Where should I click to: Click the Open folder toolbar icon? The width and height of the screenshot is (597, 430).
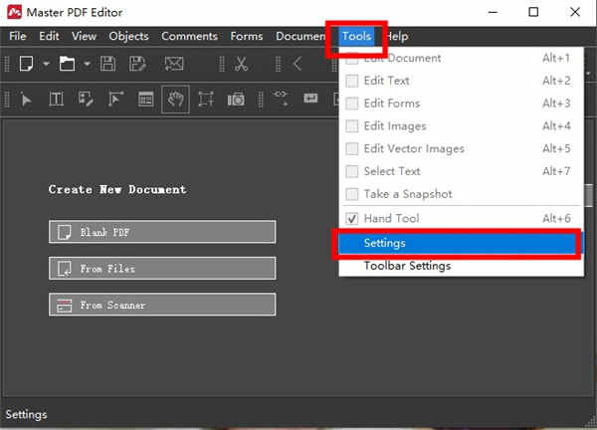click(x=67, y=64)
